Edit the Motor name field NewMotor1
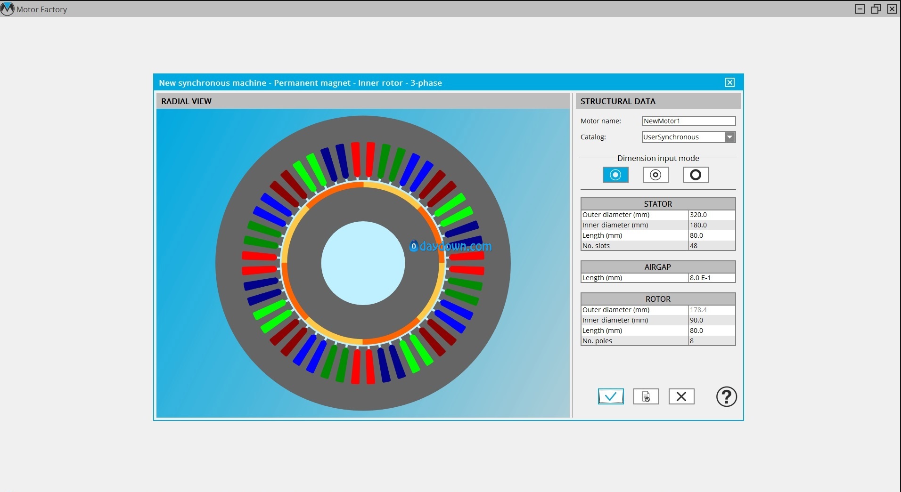The height and width of the screenshot is (492, 901). [688, 121]
